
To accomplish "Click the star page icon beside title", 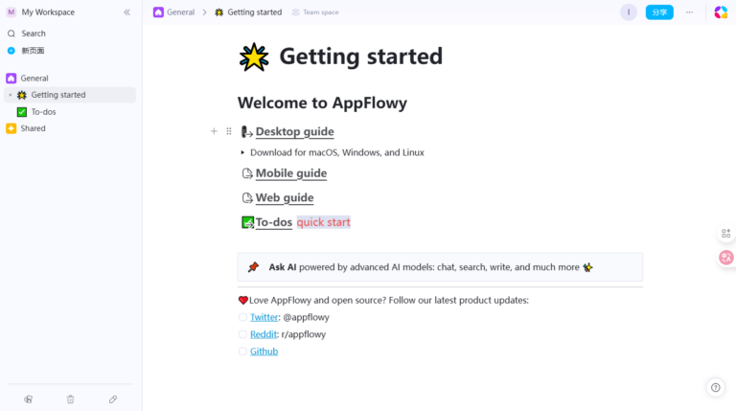I will [254, 57].
